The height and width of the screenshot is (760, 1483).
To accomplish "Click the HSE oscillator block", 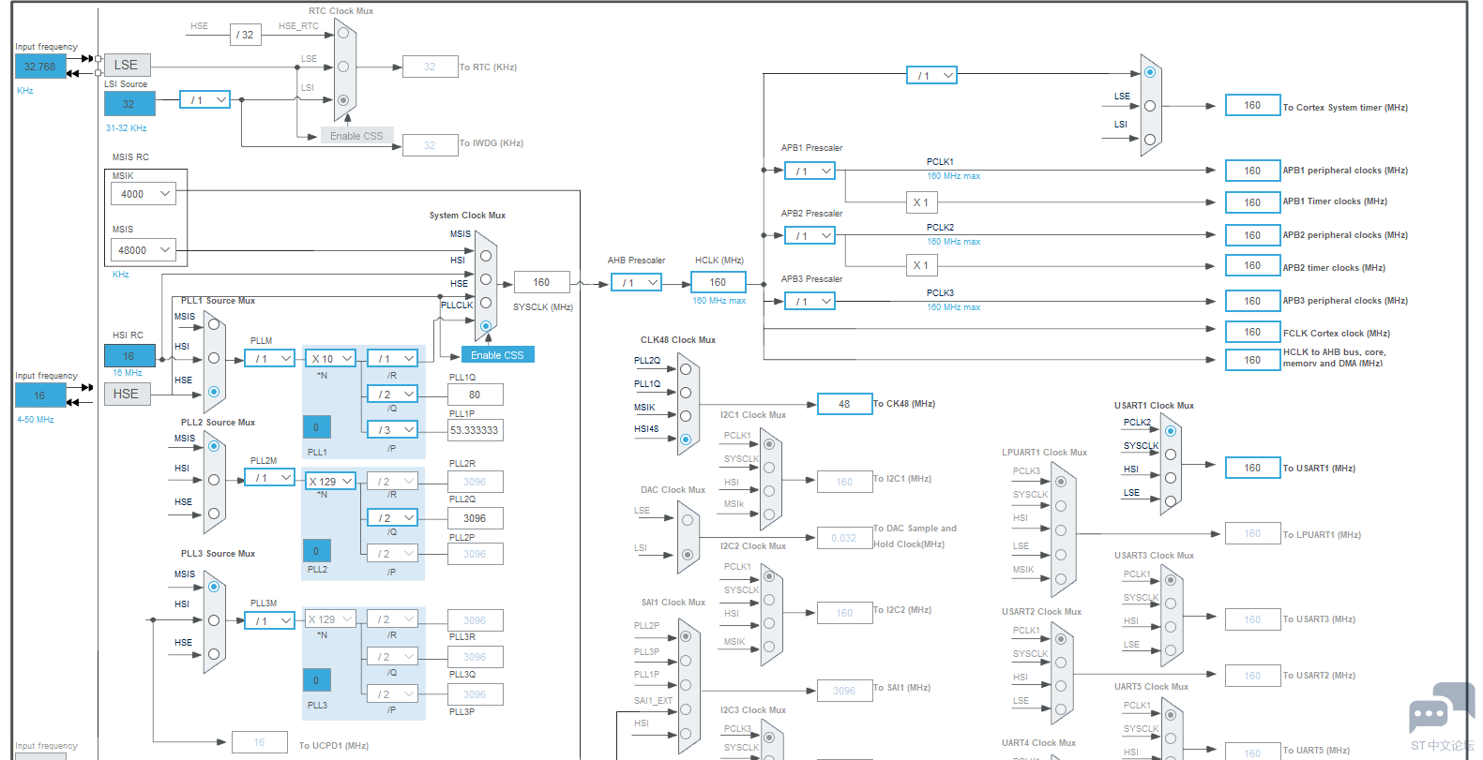I will pyautogui.click(x=127, y=394).
